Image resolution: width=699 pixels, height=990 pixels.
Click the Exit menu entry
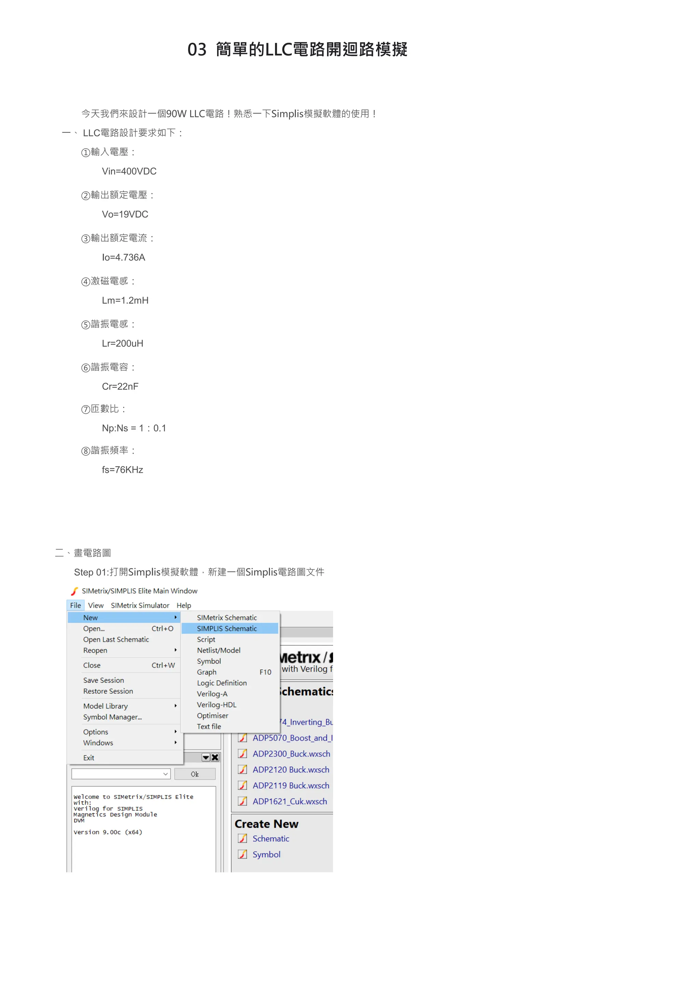(89, 758)
